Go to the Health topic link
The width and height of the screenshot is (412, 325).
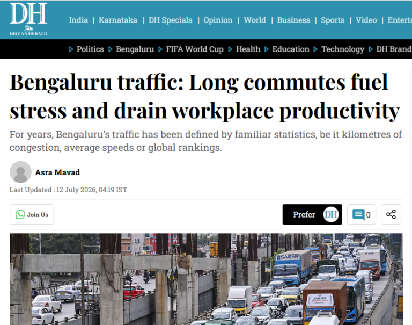tap(248, 49)
